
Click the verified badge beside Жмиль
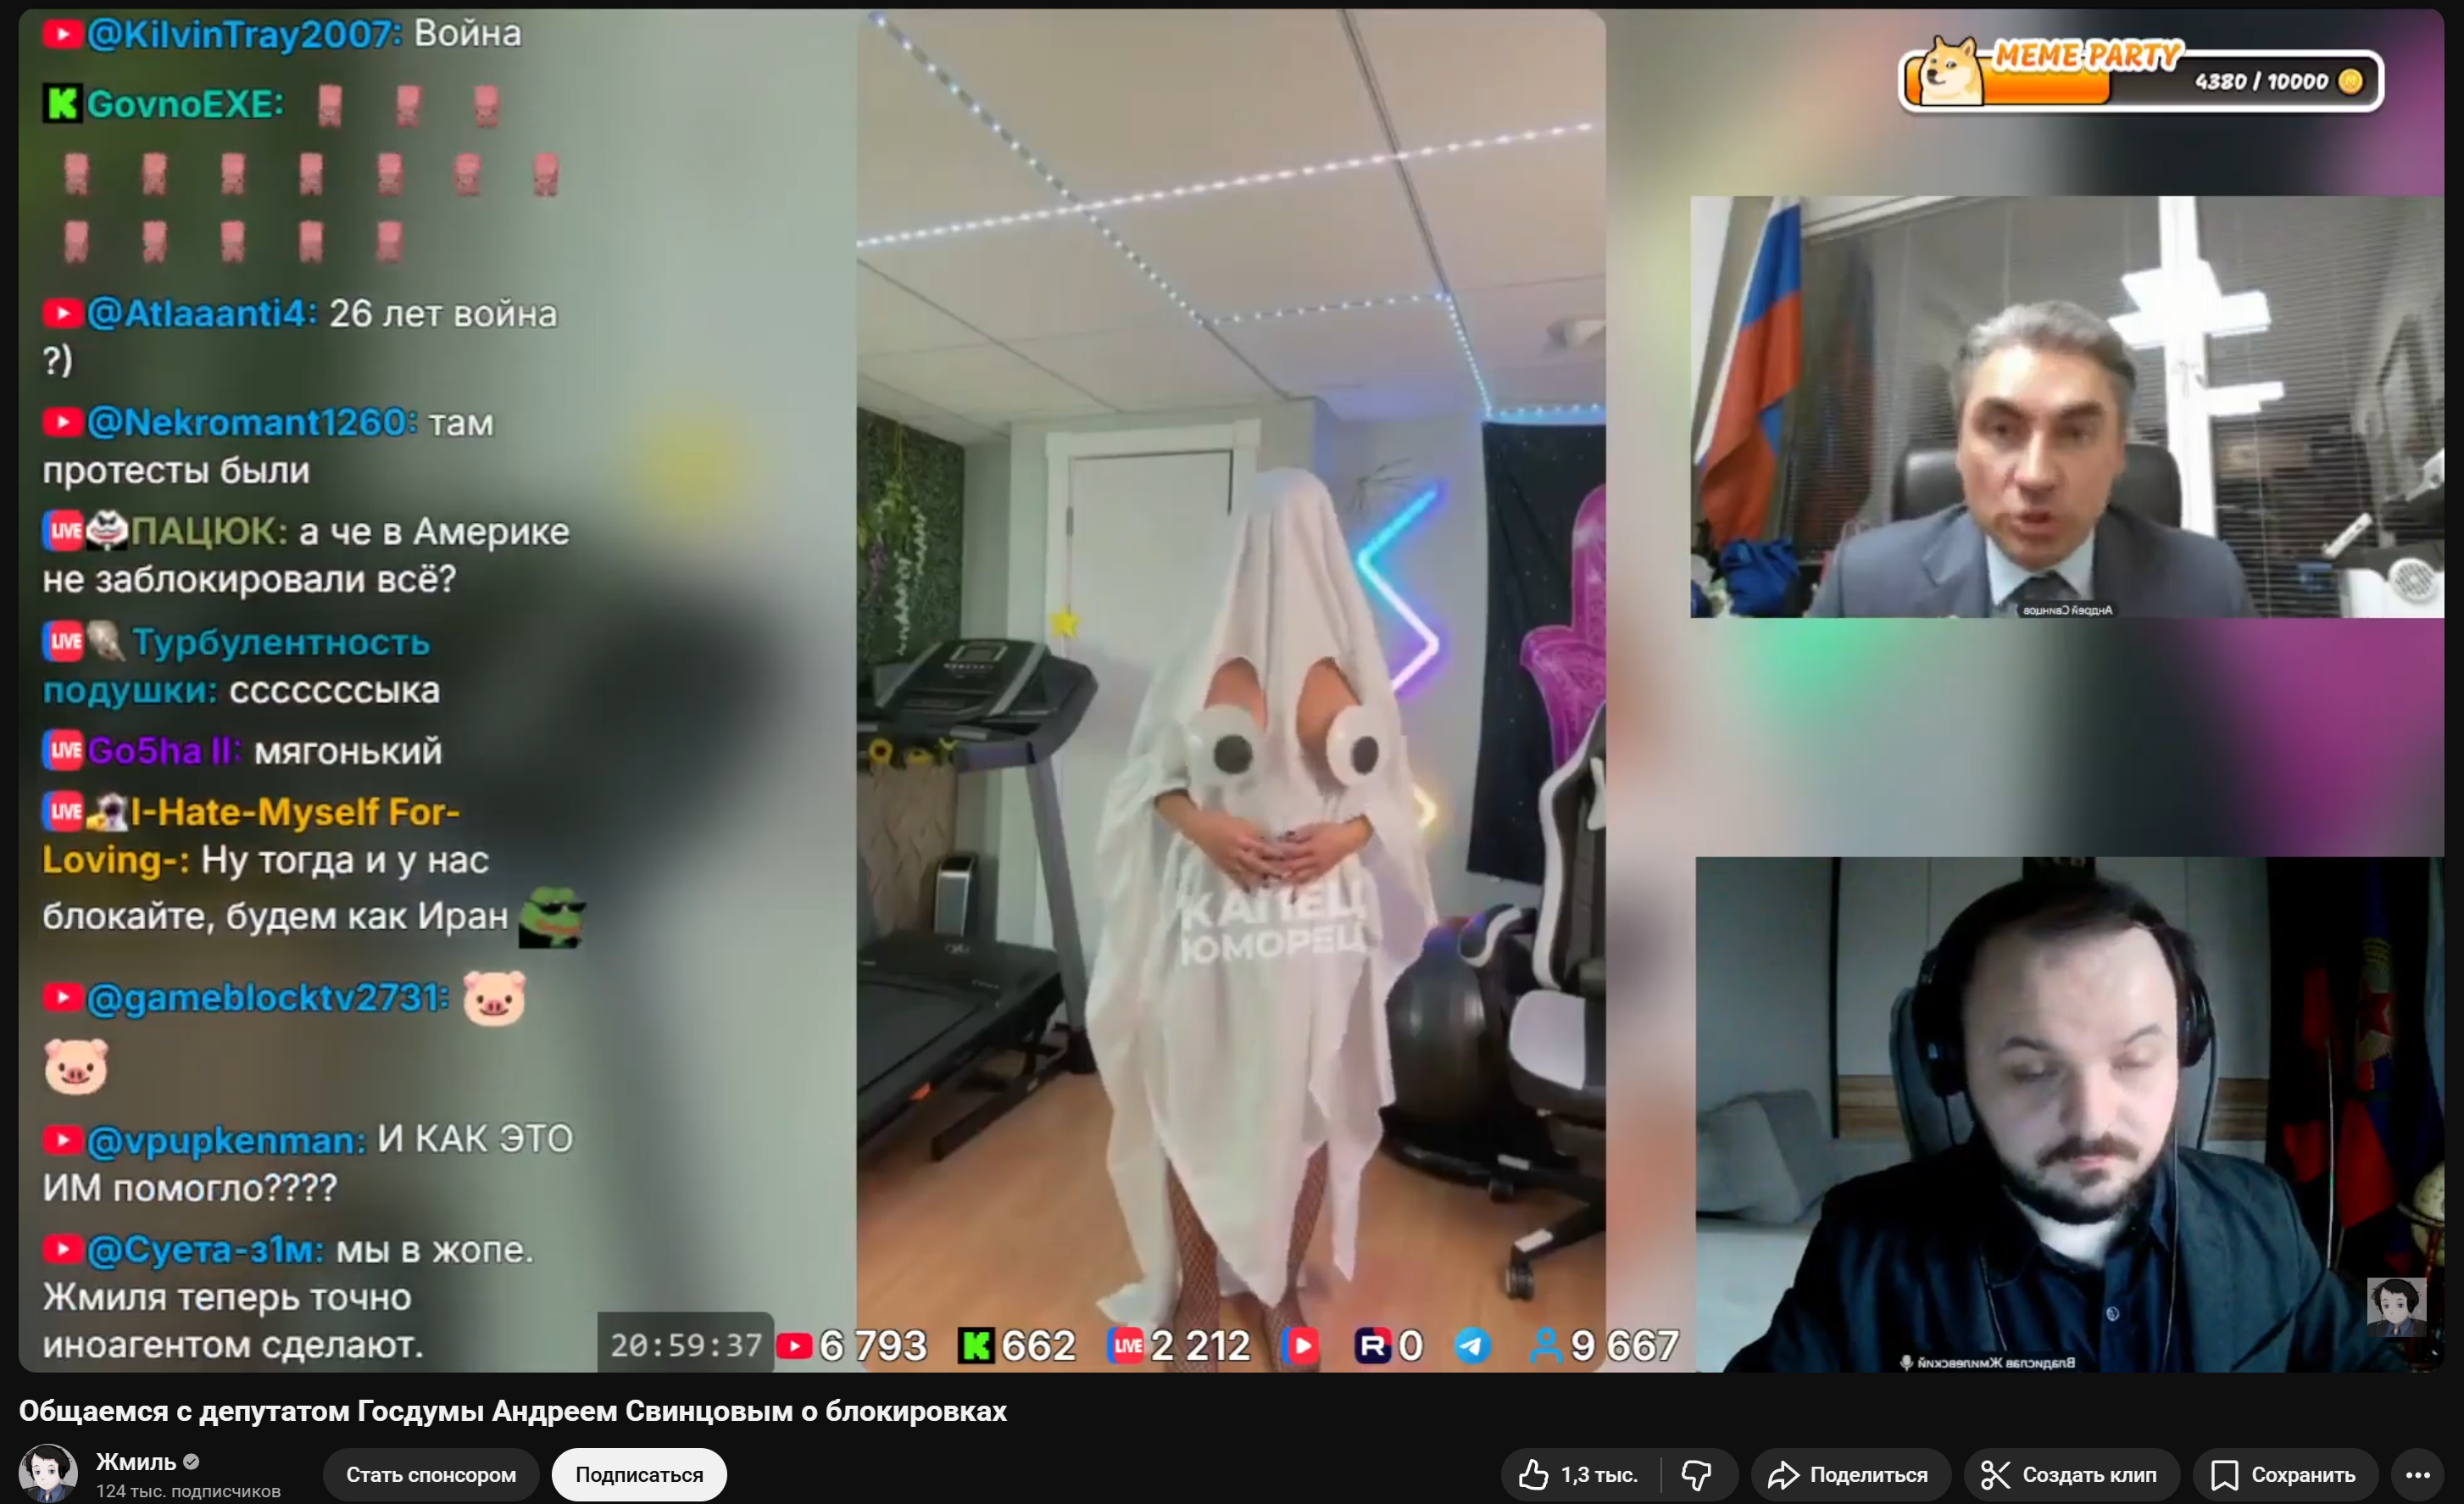pyautogui.click(x=192, y=1461)
